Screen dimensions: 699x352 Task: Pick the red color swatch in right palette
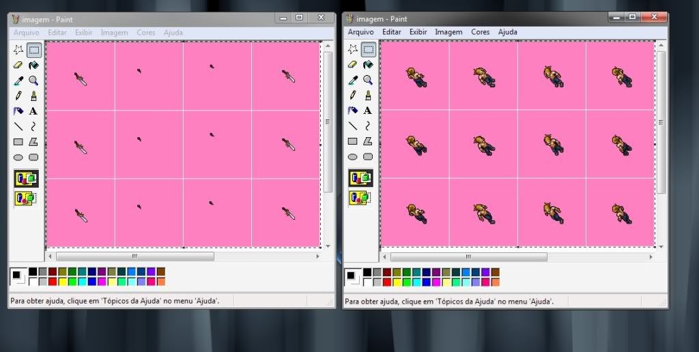coord(386,282)
